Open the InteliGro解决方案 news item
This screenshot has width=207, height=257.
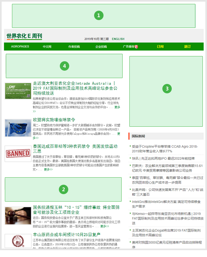click(x=166, y=204)
